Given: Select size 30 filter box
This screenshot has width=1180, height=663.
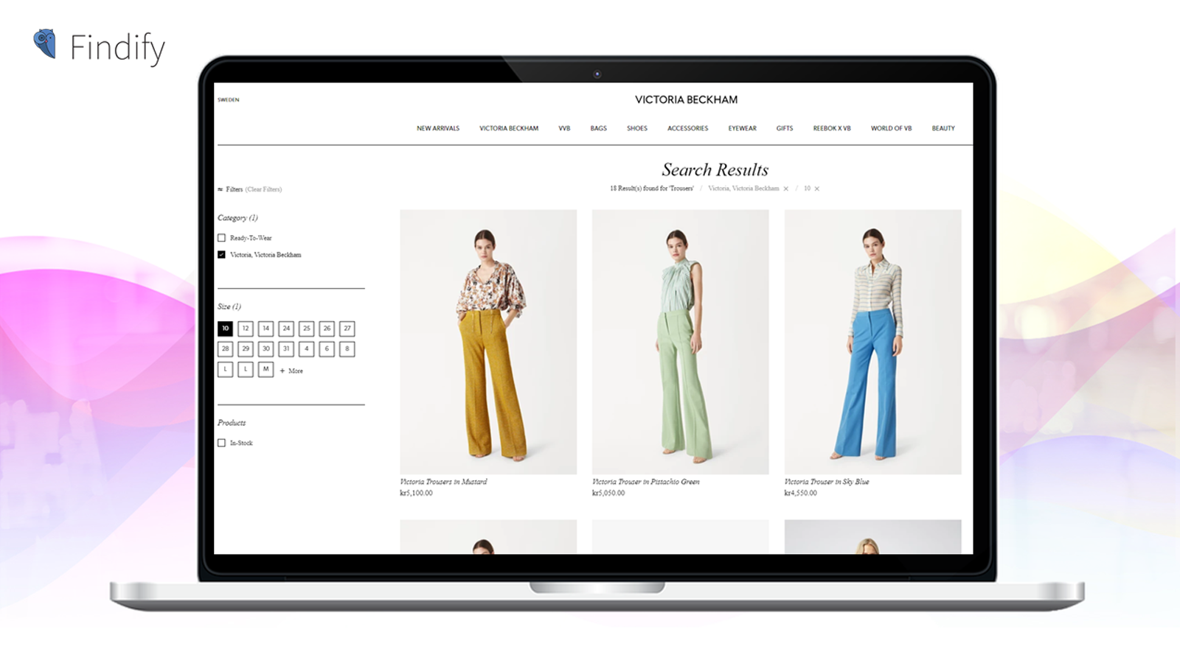Looking at the screenshot, I should (266, 349).
